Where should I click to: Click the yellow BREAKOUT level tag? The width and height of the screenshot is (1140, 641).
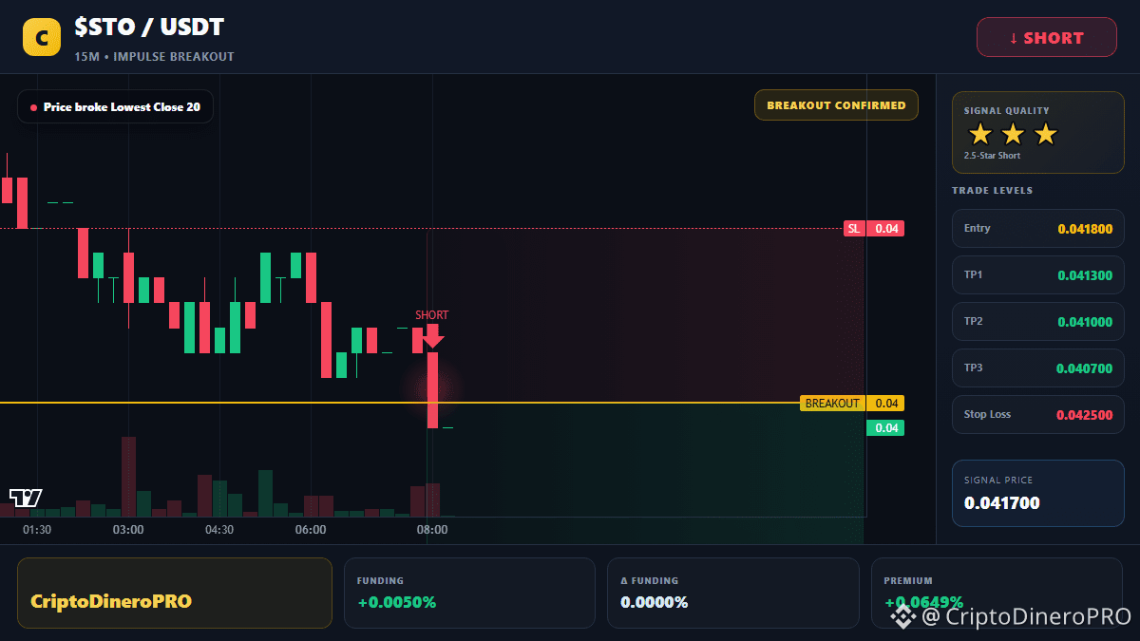click(852, 404)
